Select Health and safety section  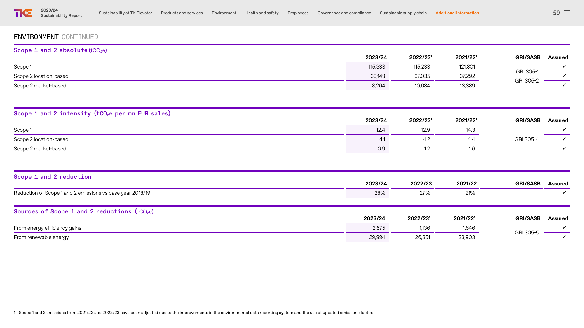pyautogui.click(x=262, y=13)
